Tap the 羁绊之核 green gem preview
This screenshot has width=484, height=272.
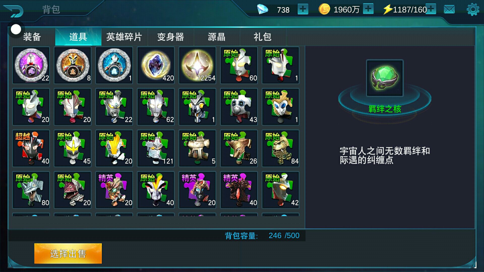(385, 78)
